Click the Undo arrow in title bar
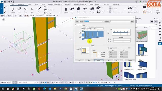 pos(9,2)
